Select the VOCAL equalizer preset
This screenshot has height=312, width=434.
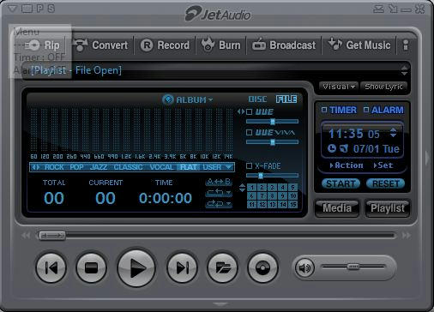point(161,167)
